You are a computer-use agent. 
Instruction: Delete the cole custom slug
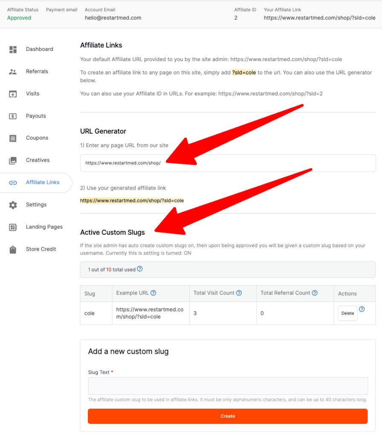pyautogui.click(x=347, y=313)
